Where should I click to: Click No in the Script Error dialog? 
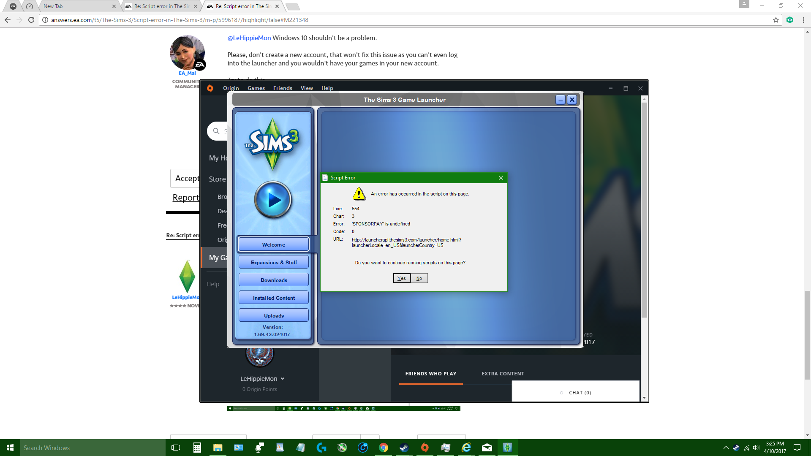(419, 278)
